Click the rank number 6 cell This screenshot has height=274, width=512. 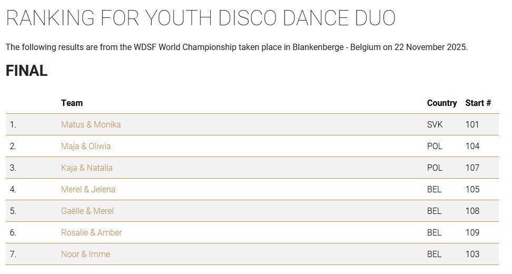[x=13, y=232]
